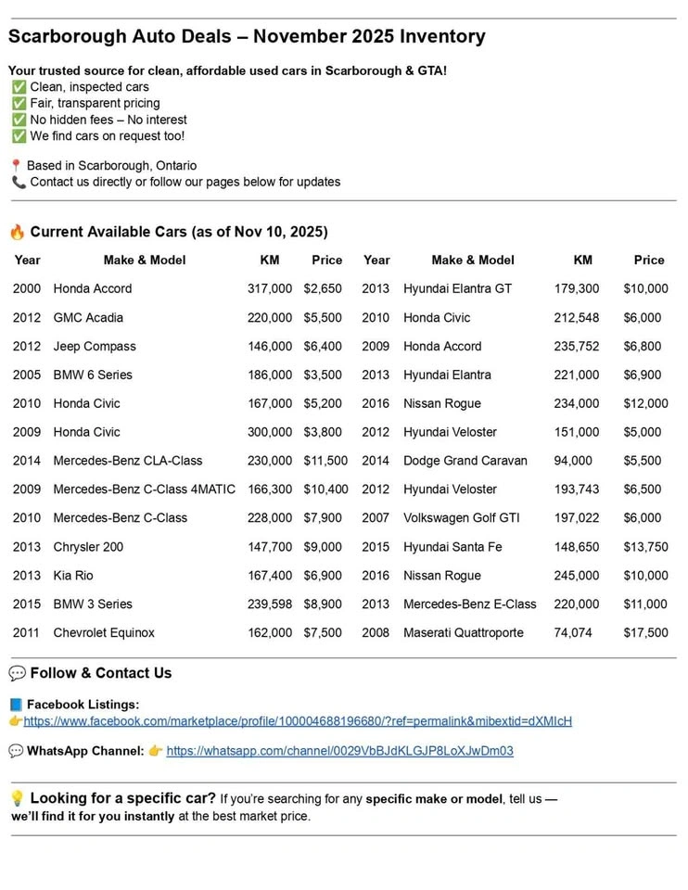Click the blue book icon beside Facebook Listings
Screen dimensions: 688x890
pyautogui.click(x=16, y=705)
